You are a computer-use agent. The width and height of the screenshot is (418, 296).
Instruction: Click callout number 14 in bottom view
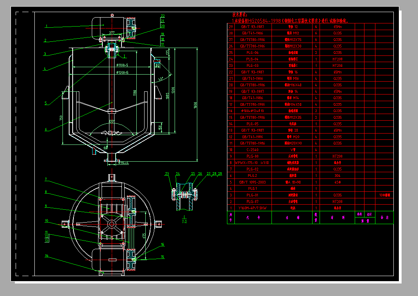pos(46,256)
